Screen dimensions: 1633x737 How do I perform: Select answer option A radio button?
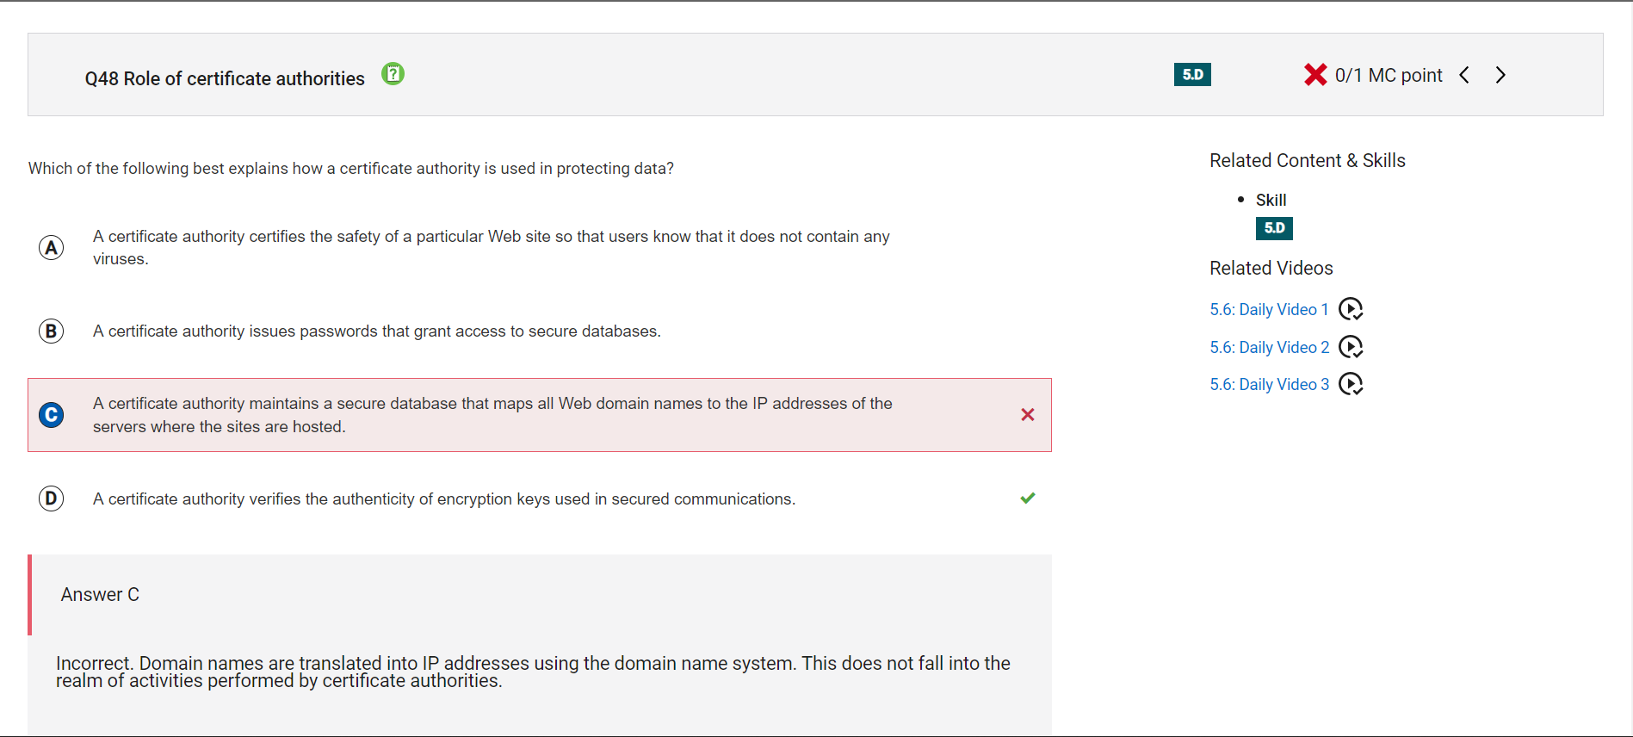[52, 248]
